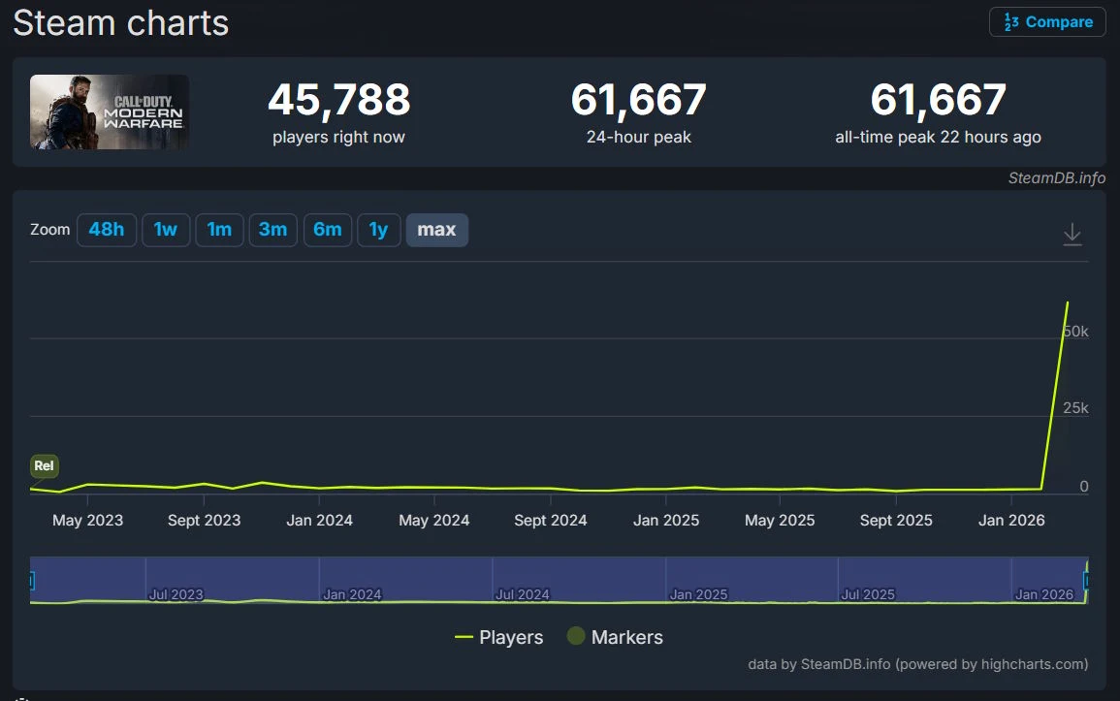1120x701 pixels.
Task: Select the 6m zoom preset
Action: 327,230
